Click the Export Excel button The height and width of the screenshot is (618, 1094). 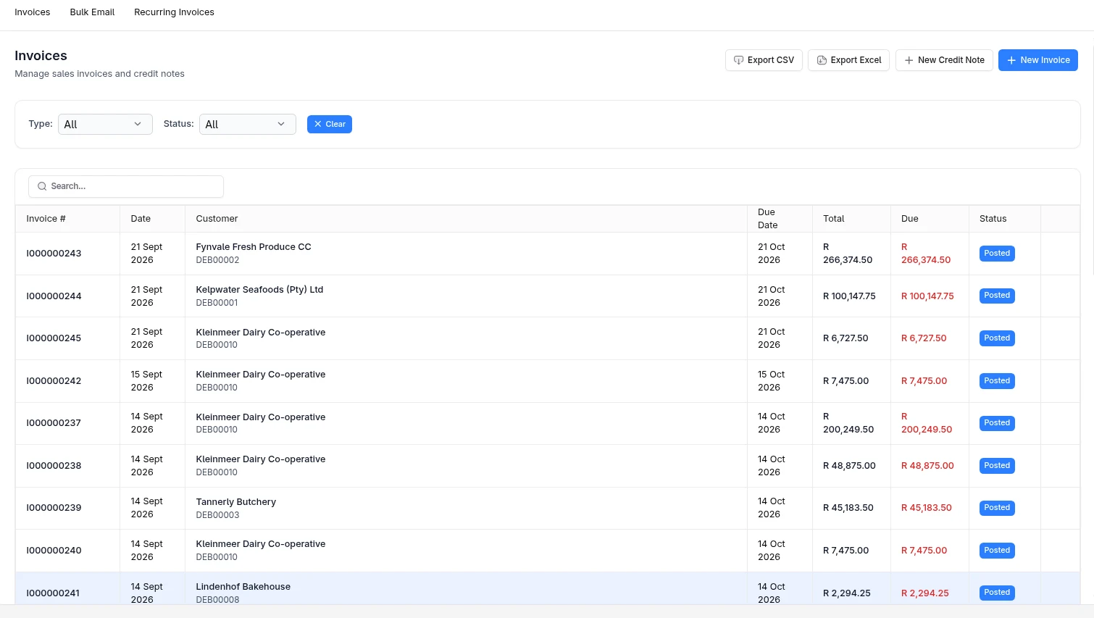848,60
